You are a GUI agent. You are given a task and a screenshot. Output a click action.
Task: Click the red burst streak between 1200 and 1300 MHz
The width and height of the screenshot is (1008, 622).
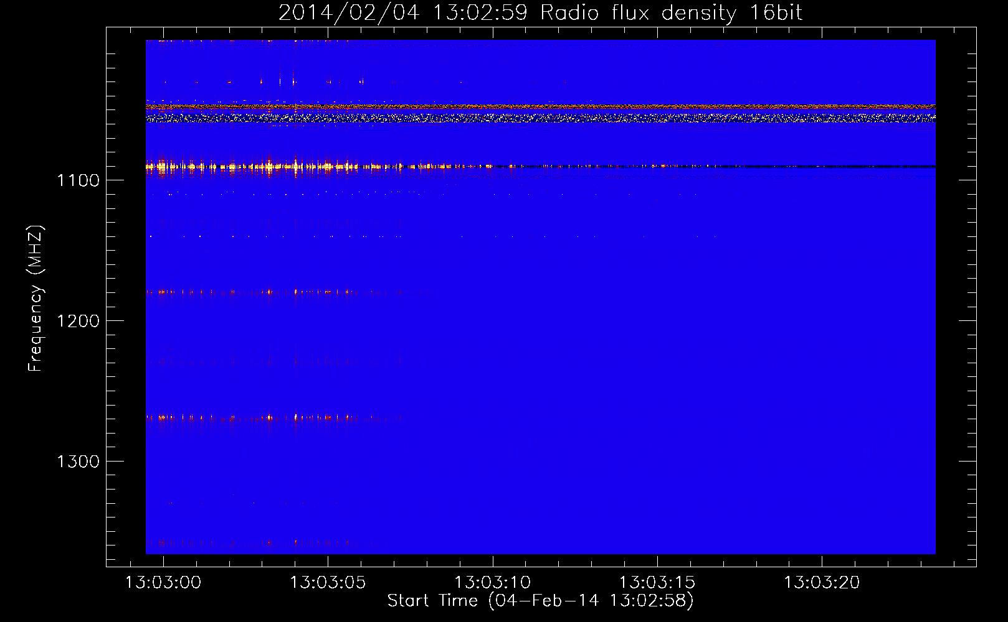pyautogui.click(x=249, y=417)
